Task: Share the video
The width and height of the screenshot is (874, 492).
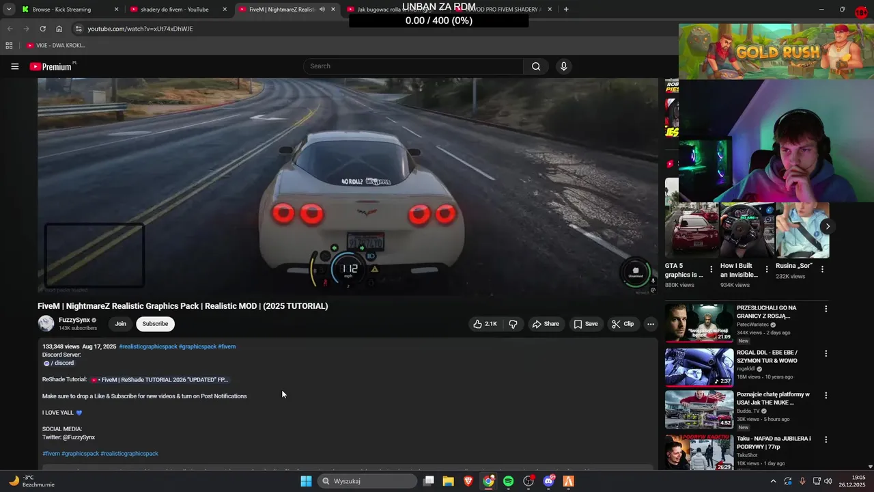Action: [x=546, y=324]
